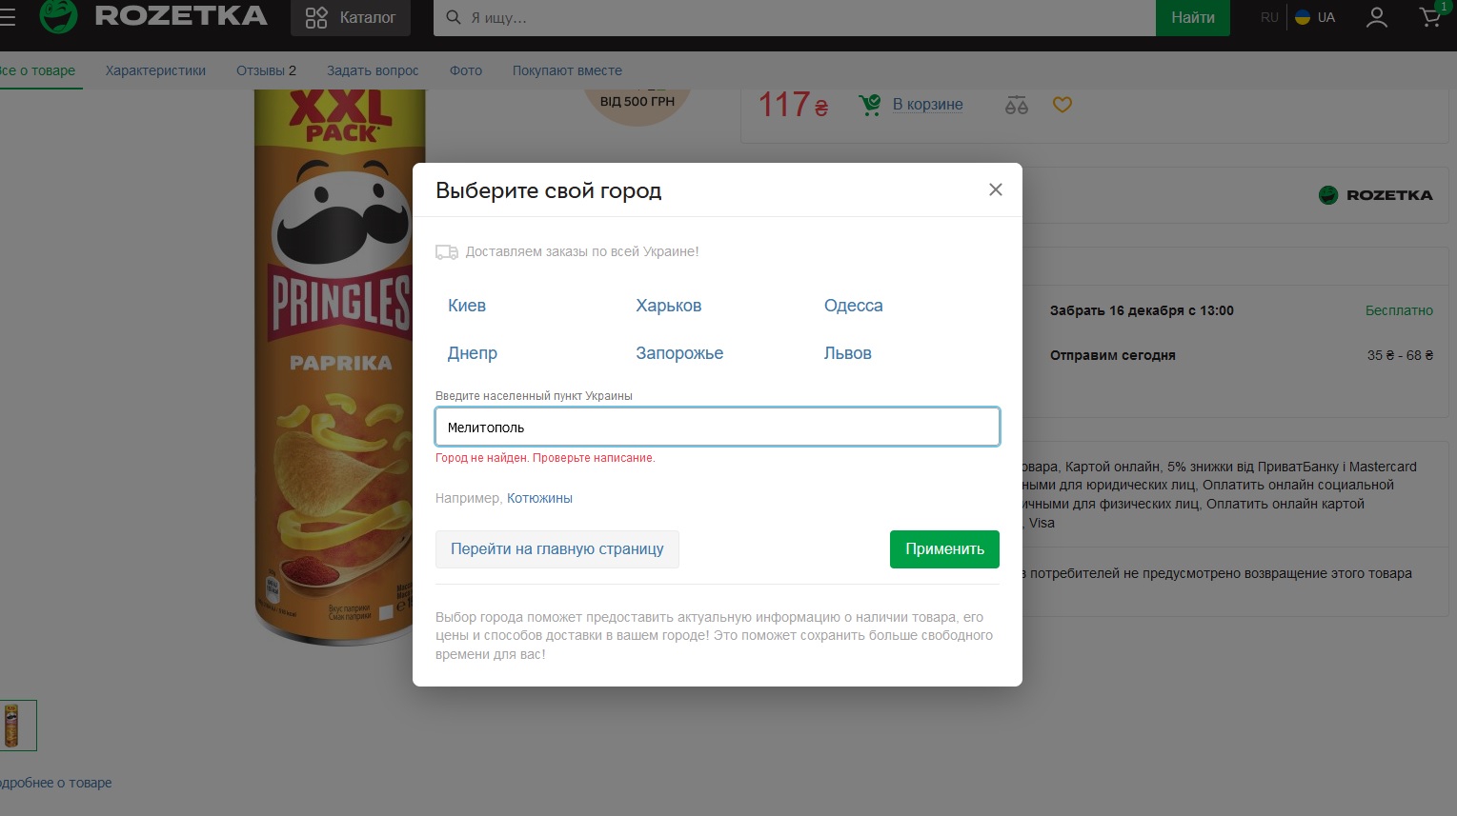Open the Характеристики tab
The width and height of the screenshot is (1457, 816).
pyautogui.click(x=155, y=70)
